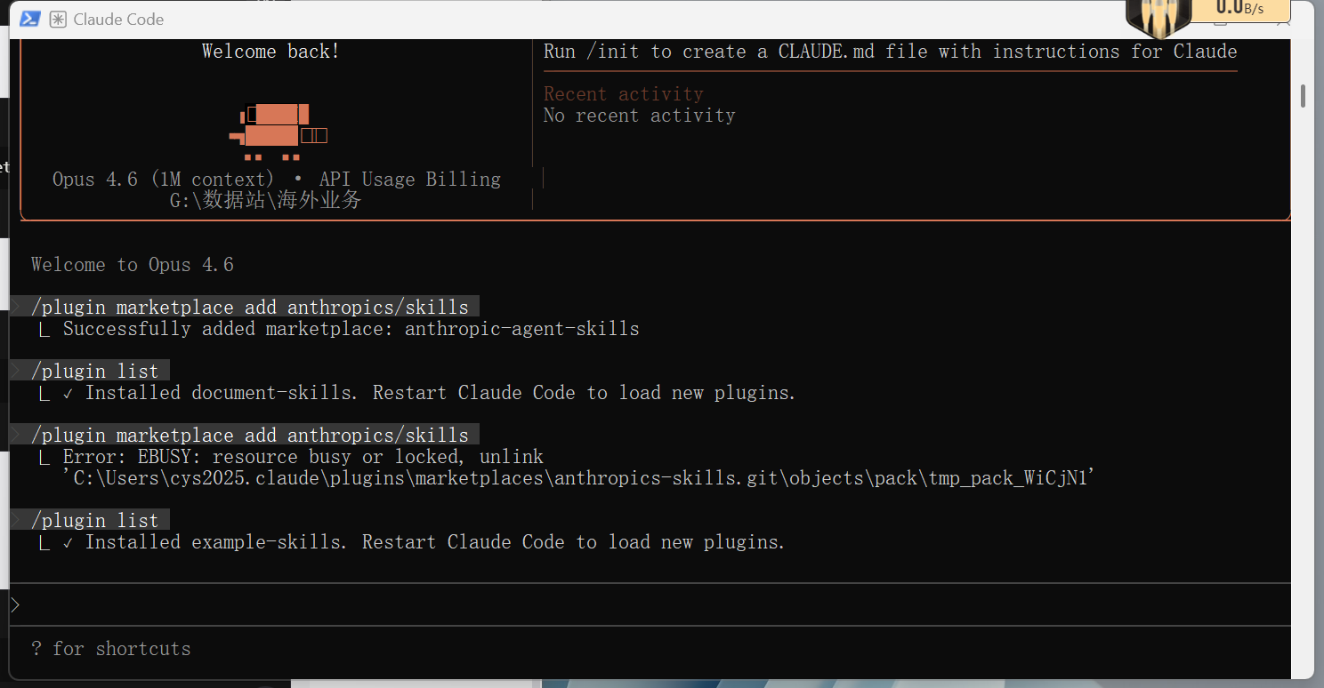This screenshot has width=1324, height=688.
Task: Click the 0.0 B/s network speed widget
Action: (x=1240, y=10)
